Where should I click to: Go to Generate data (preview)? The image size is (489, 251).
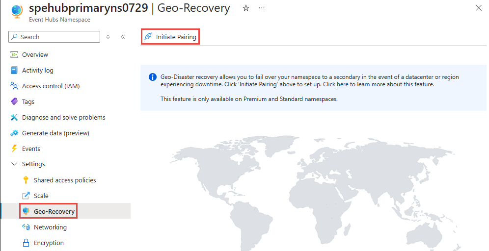click(55, 133)
